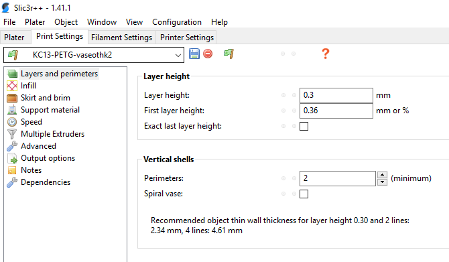Click the Speed clock icon
The width and height of the screenshot is (449, 262).
tap(12, 122)
